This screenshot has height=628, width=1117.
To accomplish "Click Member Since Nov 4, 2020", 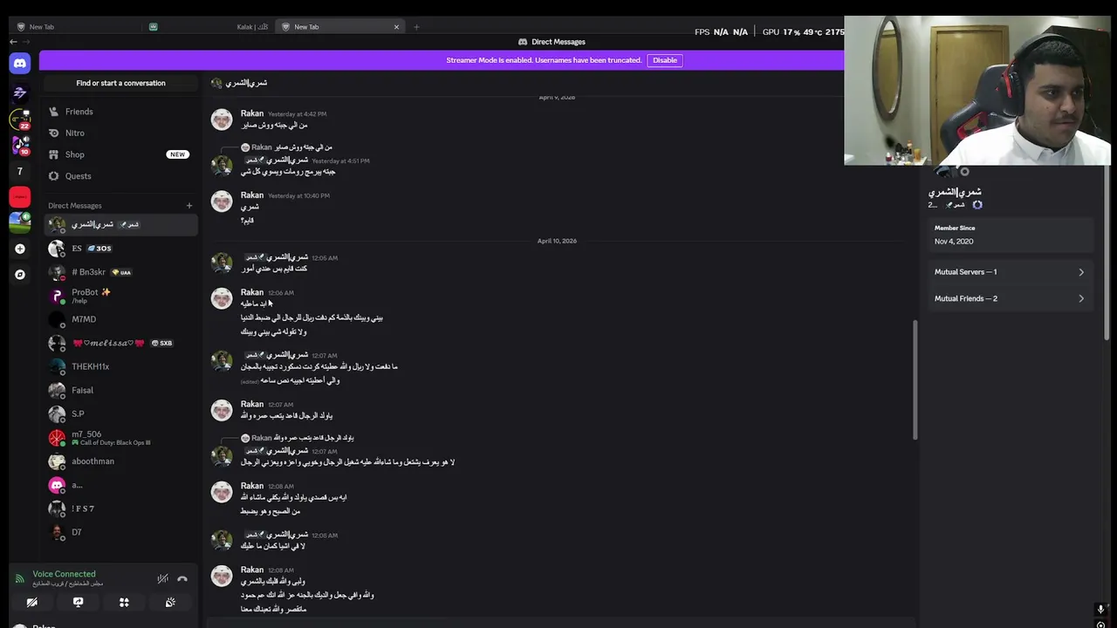I will [x=1010, y=235].
